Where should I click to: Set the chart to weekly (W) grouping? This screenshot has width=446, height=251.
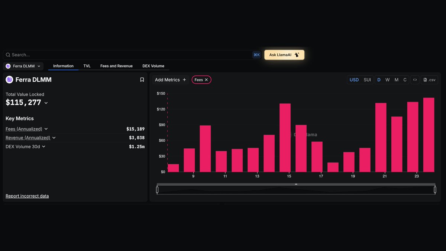pos(387,80)
